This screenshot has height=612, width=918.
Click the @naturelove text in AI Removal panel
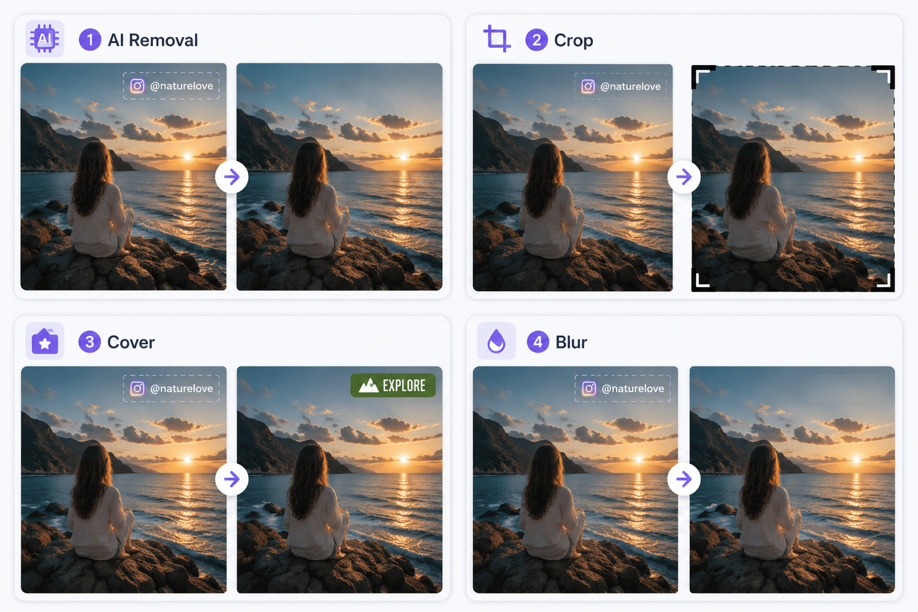(182, 86)
